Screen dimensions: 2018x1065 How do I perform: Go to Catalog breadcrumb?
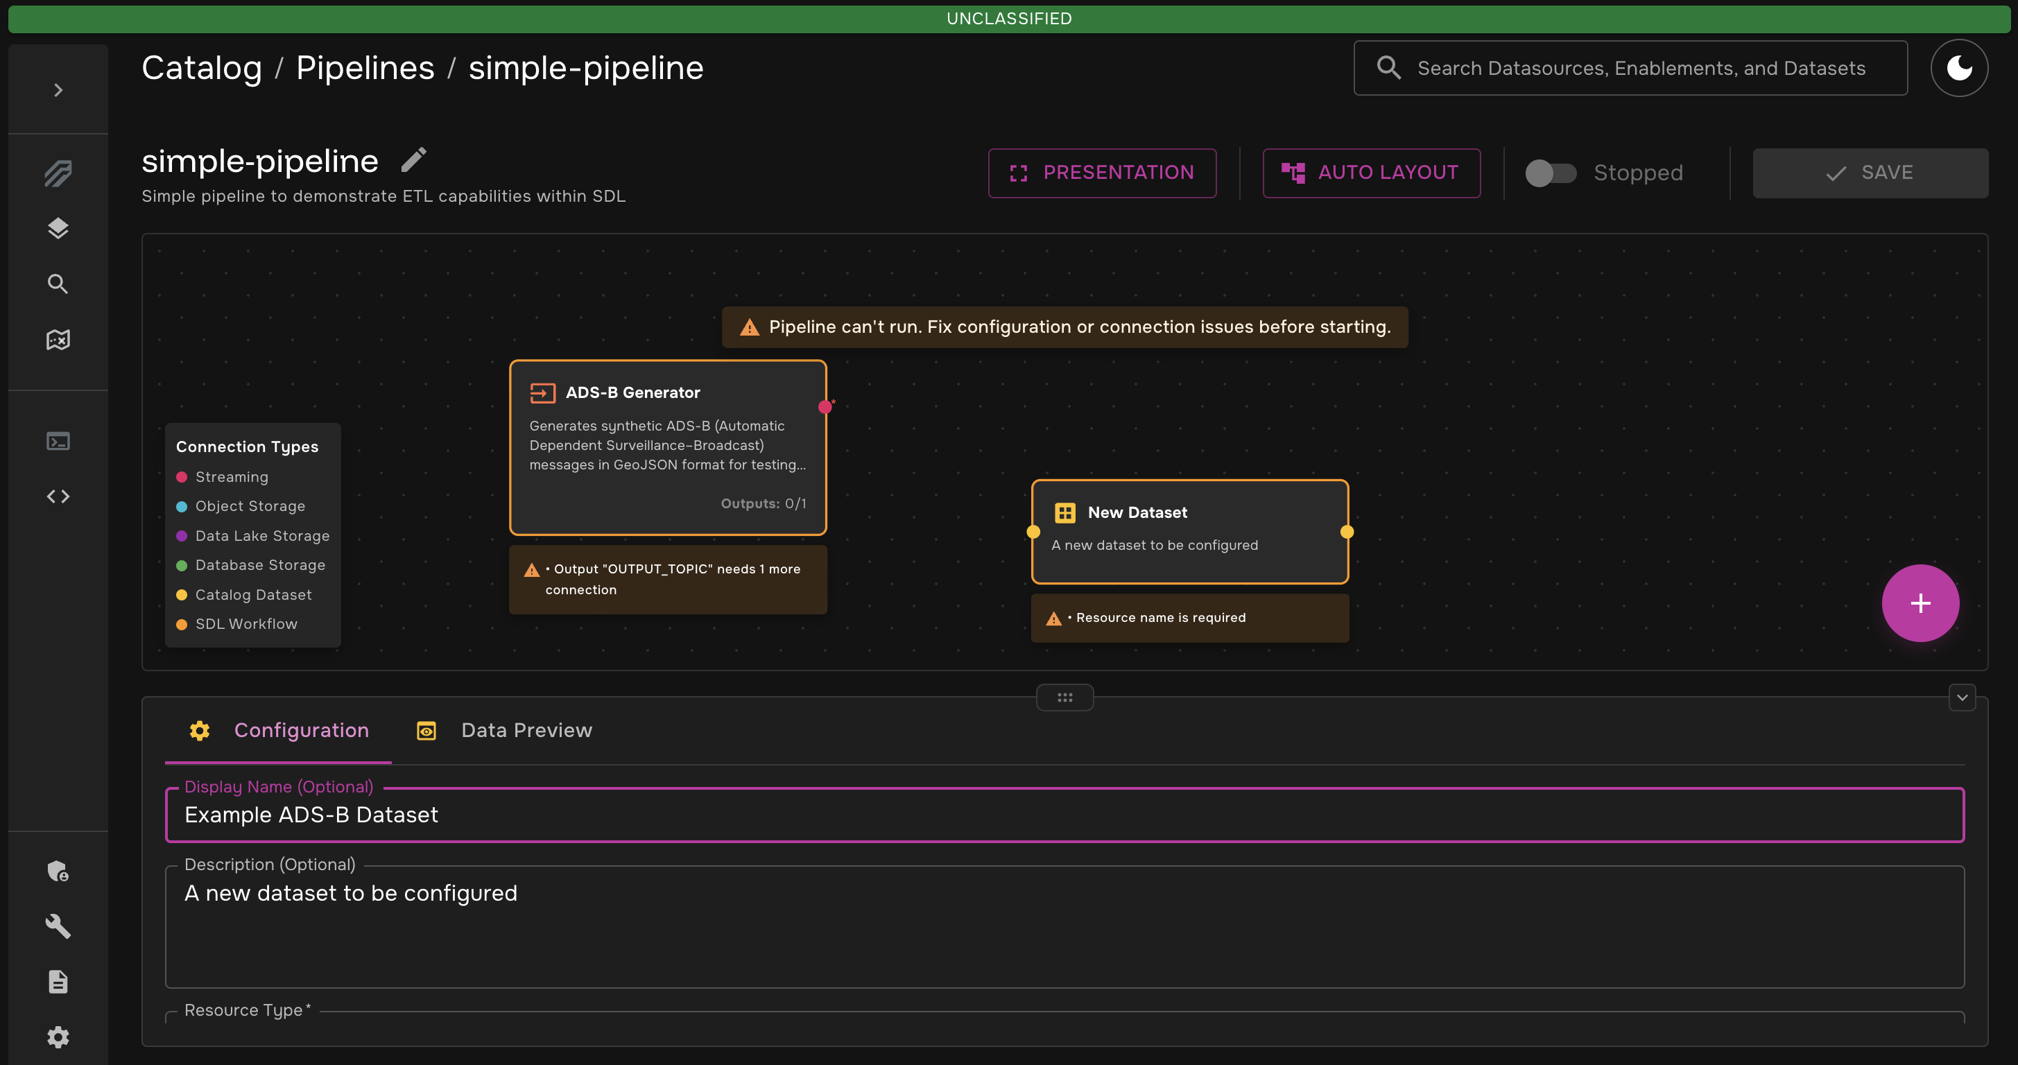201,68
